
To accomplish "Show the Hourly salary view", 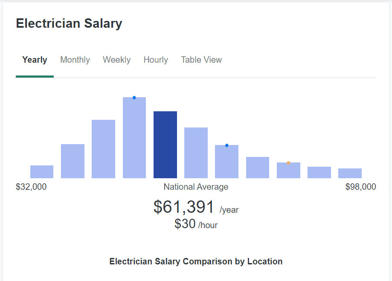I will pos(156,60).
